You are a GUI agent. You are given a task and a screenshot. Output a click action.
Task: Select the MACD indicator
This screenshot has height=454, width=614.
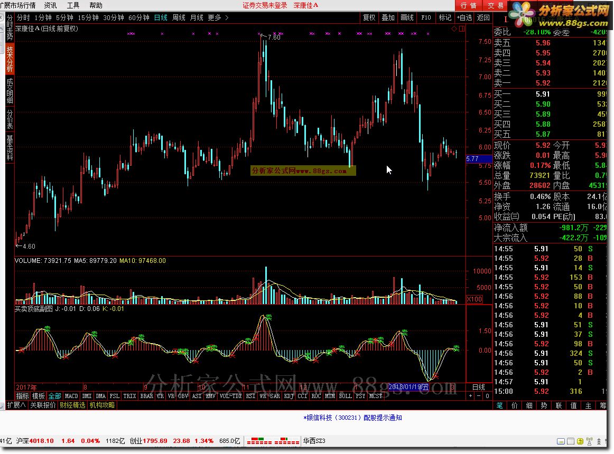(x=71, y=396)
